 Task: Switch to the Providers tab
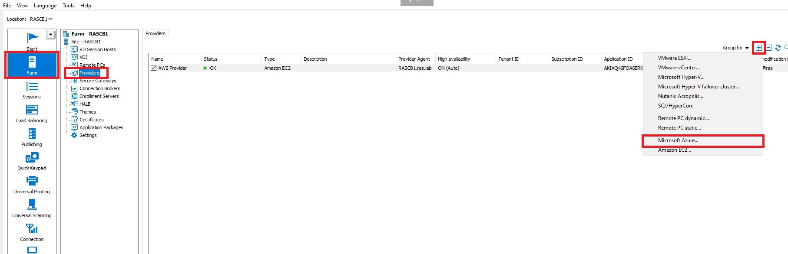(156, 33)
